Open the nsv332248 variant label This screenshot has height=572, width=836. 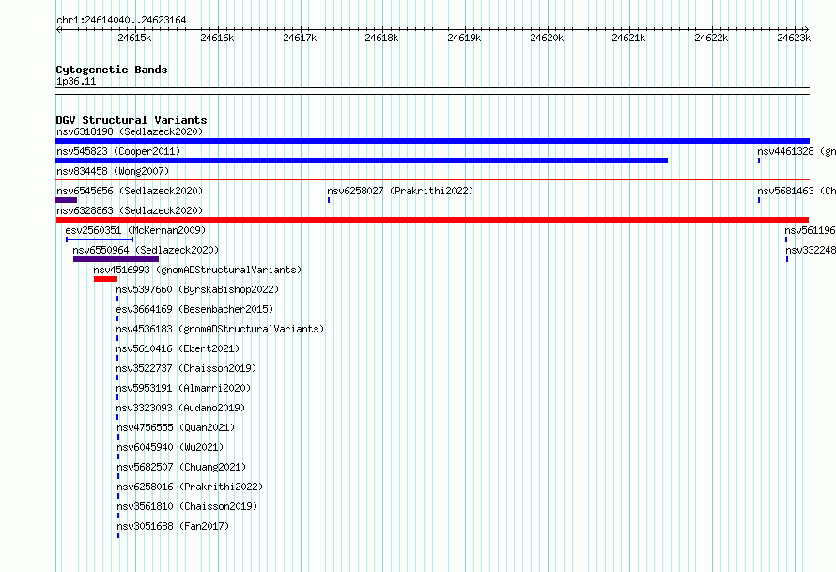(x=811, y=250)
